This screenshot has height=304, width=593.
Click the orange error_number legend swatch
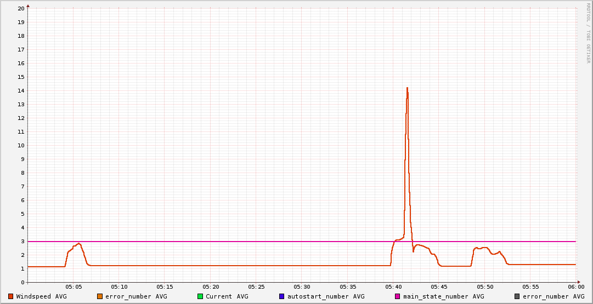pos(100,296)
